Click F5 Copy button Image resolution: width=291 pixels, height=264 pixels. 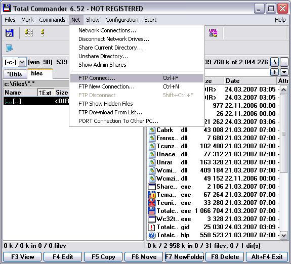tap(103, 257)
